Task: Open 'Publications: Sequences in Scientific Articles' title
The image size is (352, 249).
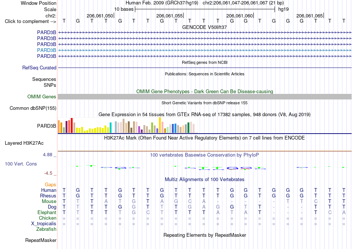Action: pyautogui.click(x=205, y=74)
